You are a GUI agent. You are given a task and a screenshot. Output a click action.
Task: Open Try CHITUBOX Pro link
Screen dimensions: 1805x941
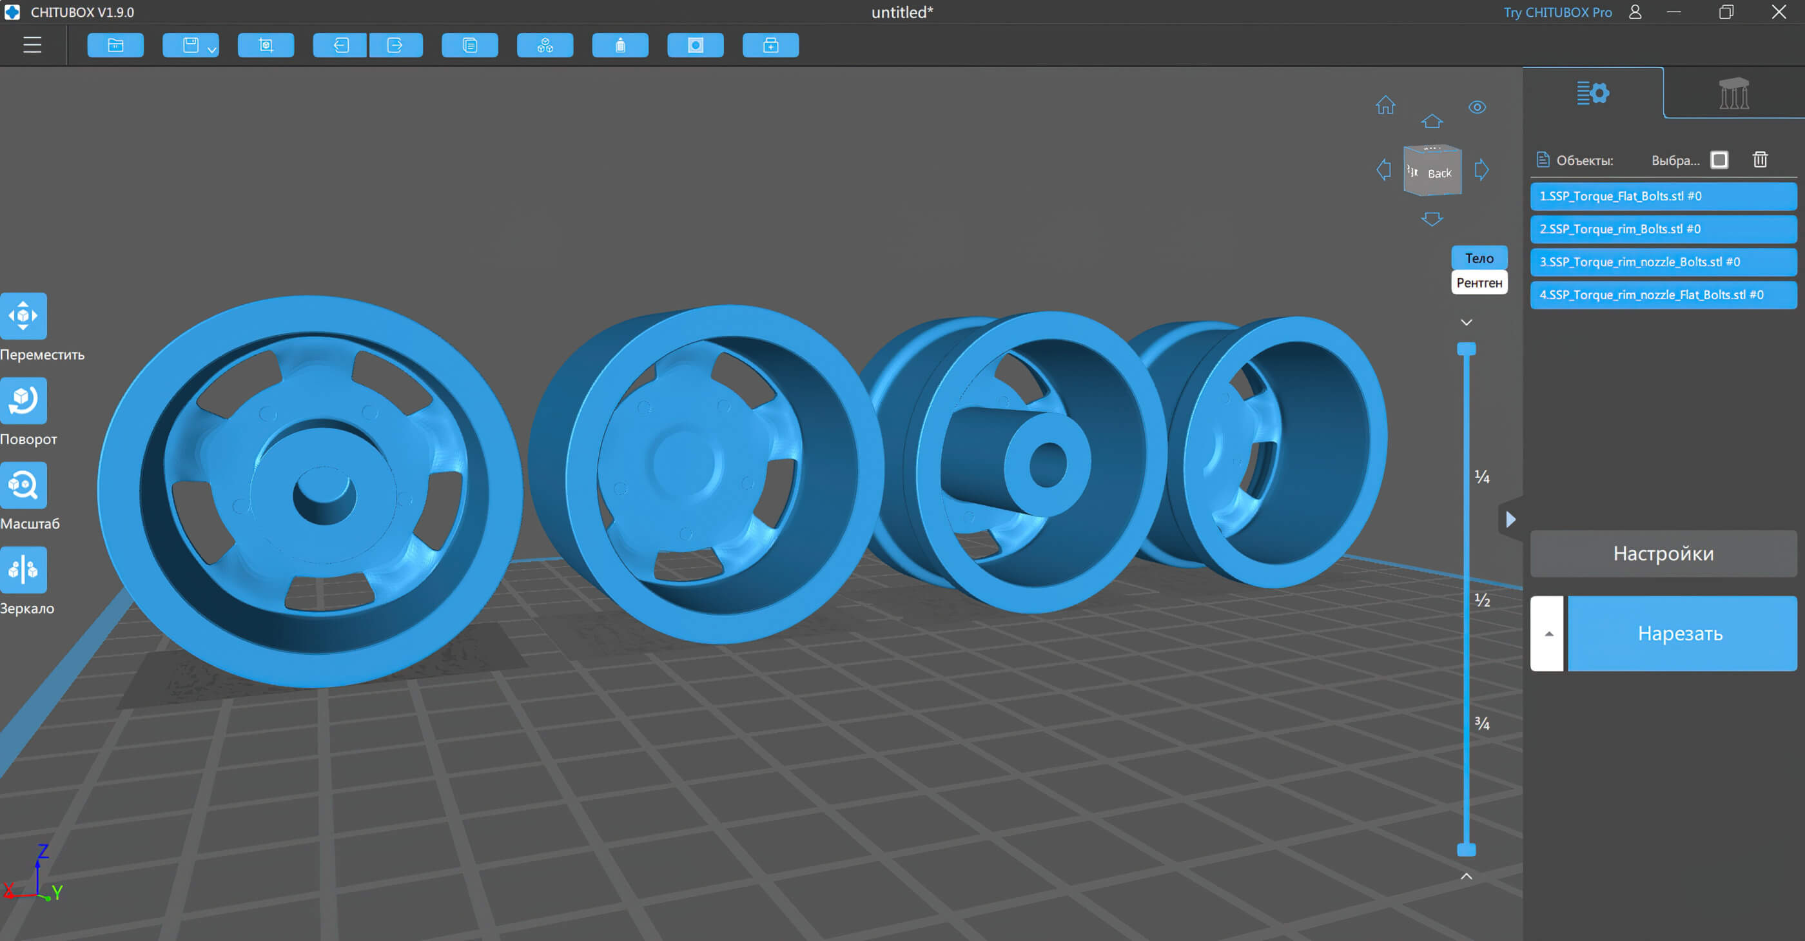1557,13
